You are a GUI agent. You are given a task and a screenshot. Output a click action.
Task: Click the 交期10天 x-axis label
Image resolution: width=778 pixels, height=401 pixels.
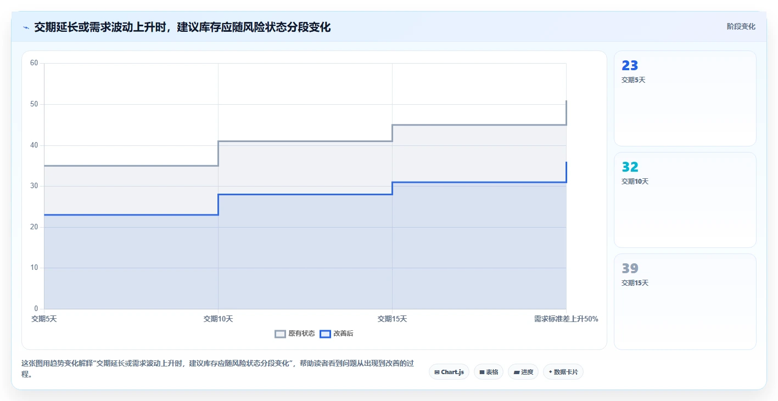(x=218, y=319)
